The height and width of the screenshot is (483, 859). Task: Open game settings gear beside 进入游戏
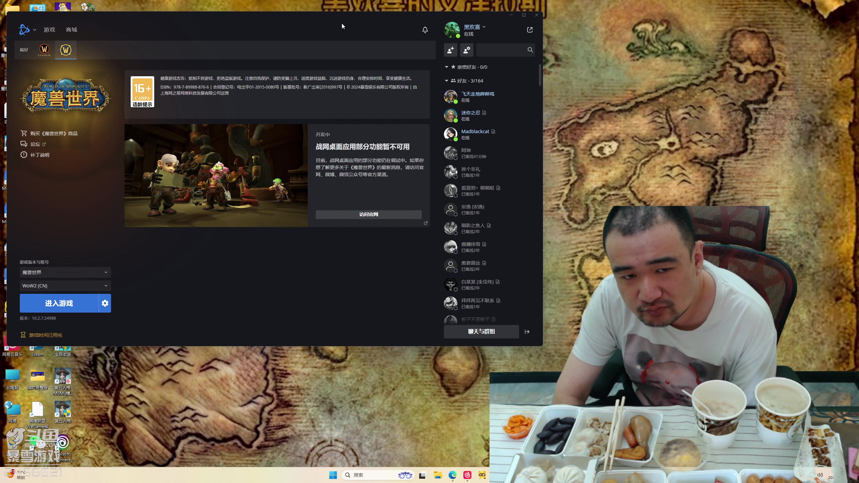pos(105,303)
